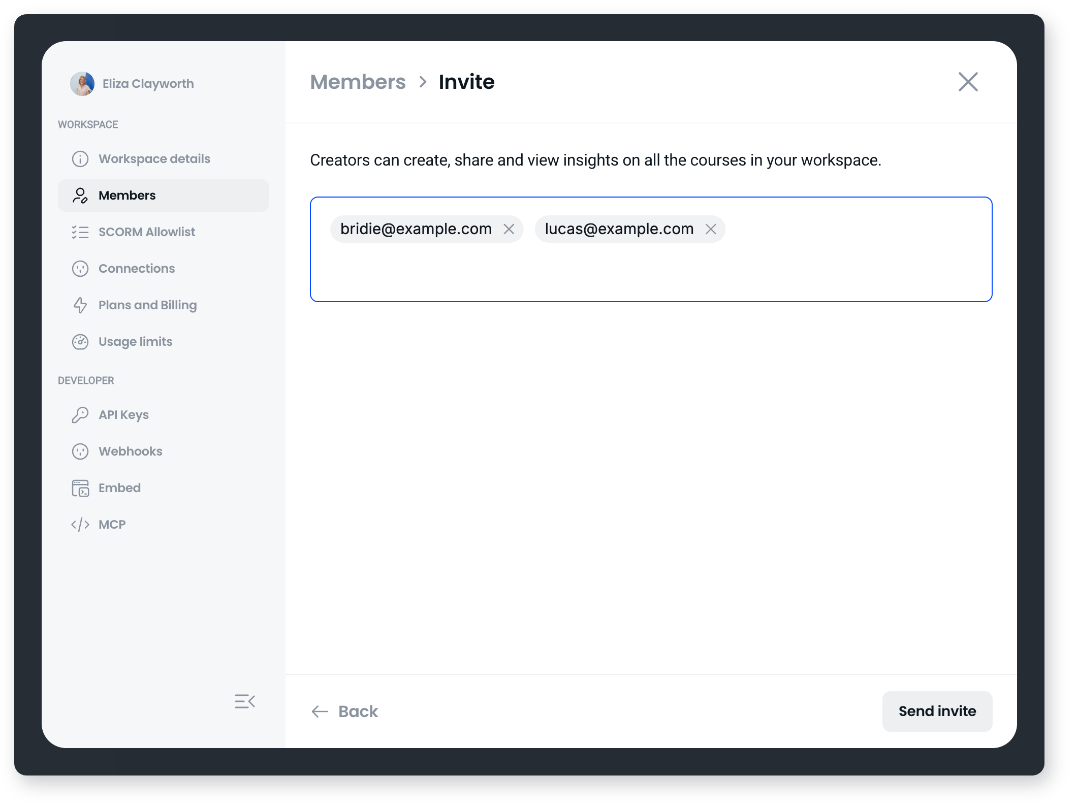
Task: Click the Connections plug icon
Action: pyautogui.click(x=80, y=269)
